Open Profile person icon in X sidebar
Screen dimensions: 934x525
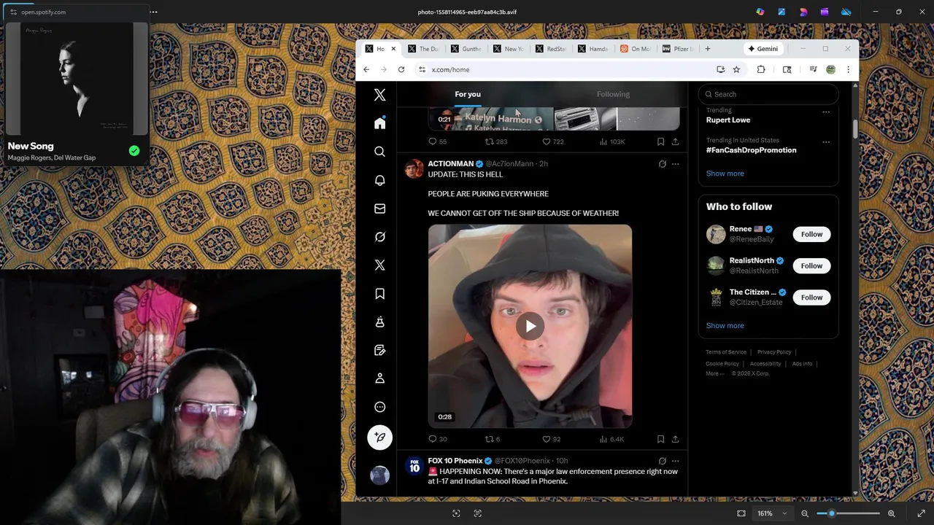[x=379, y=378]
